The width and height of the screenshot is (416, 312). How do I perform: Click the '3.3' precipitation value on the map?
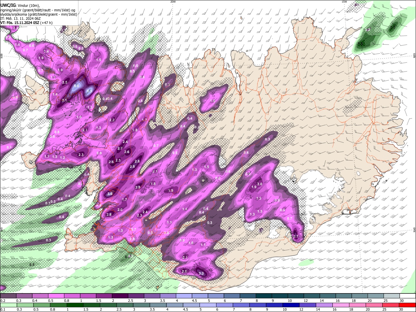coord(201,274)
